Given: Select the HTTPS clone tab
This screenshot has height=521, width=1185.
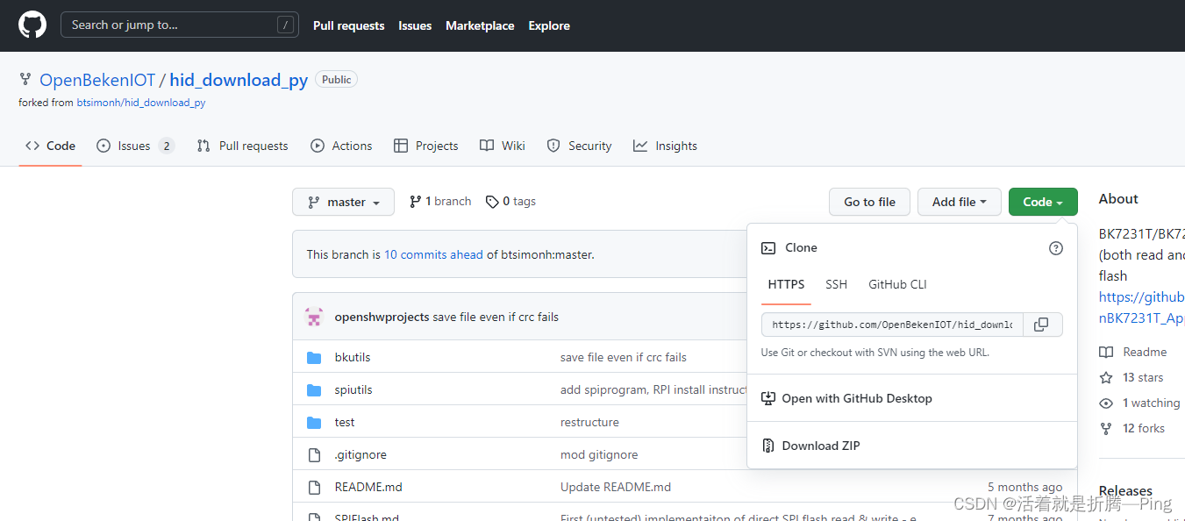Looking at the screenshot, I should (786, 284).
